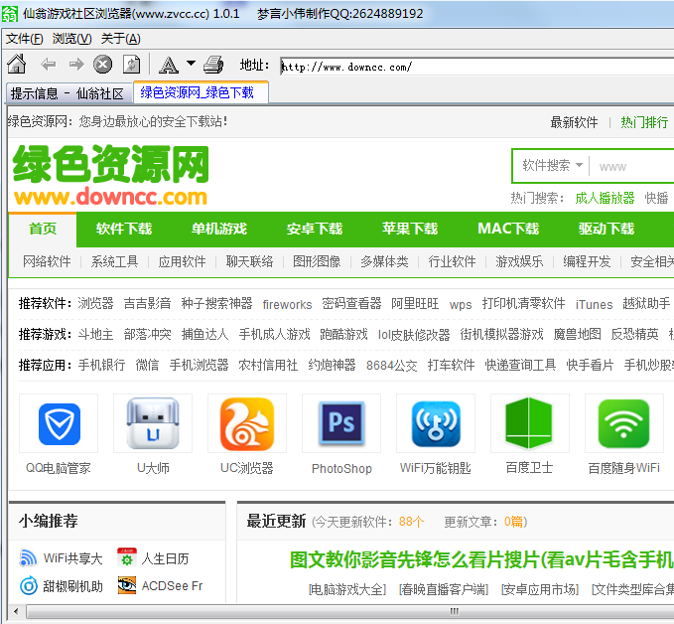
Task: Click the 热门排行 link
Action: click(644, 122)
